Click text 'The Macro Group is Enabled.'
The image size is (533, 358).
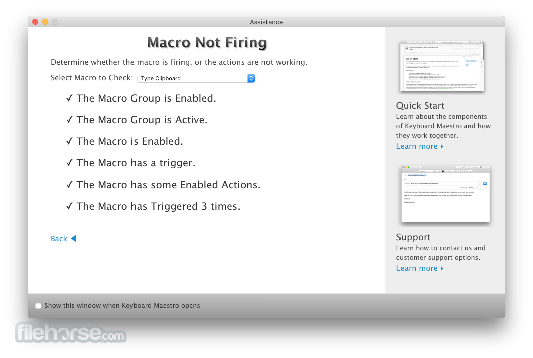[x=146, y=98]
